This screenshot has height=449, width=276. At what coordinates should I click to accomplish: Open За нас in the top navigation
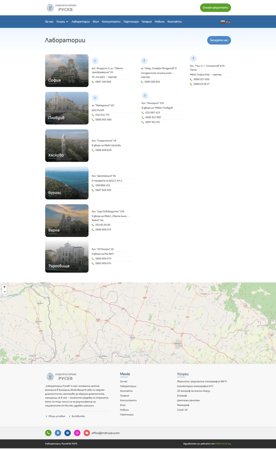point(49,22)
